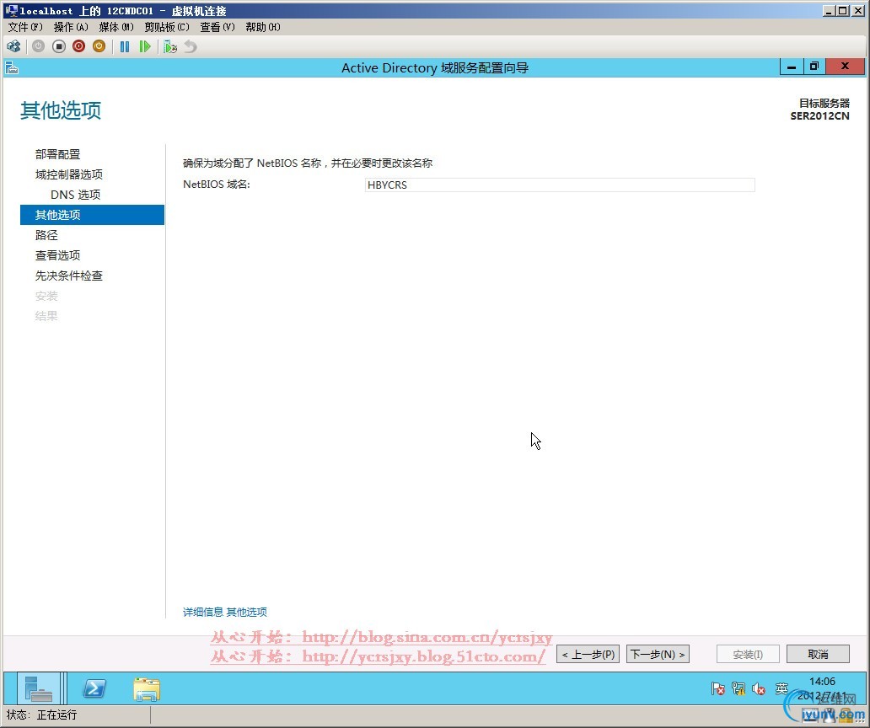
Task: Click the 目标服务器 SER2012CN label
Action: (x=820, y=110)
